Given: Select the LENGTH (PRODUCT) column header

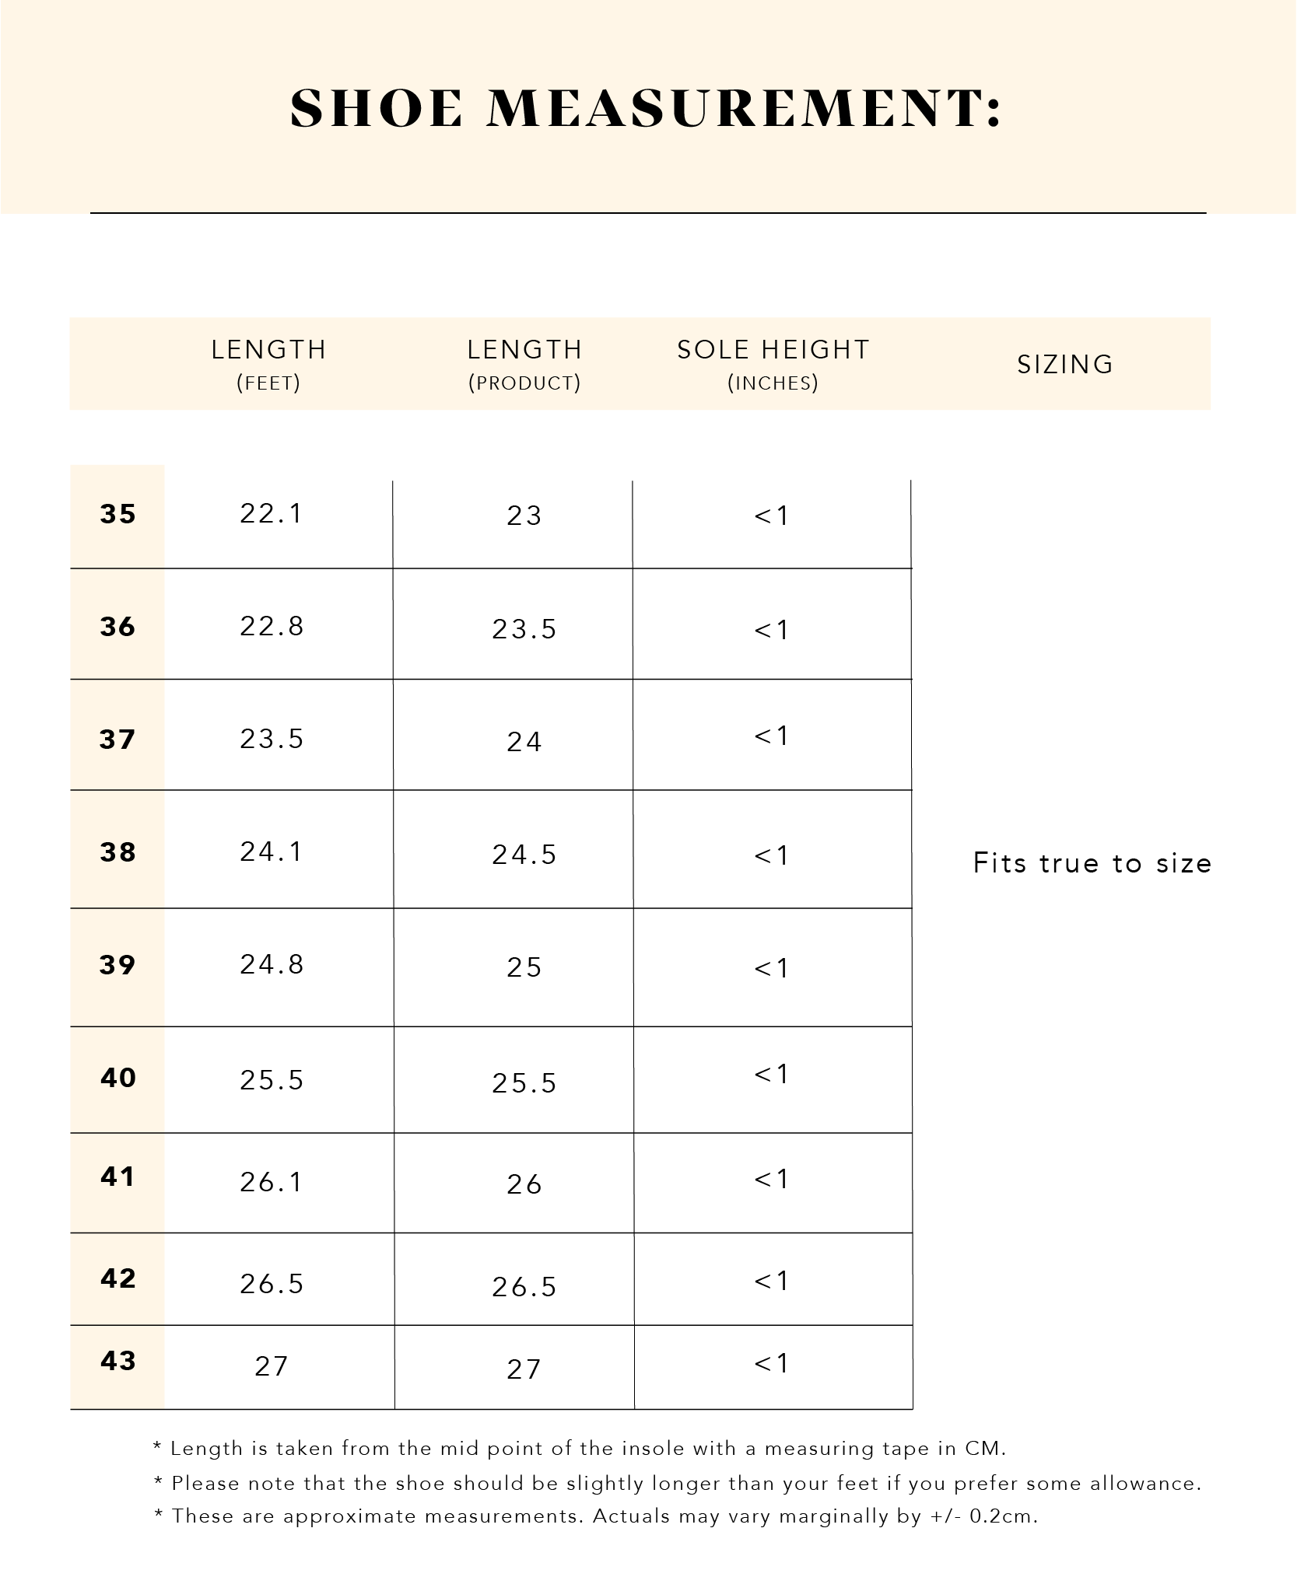Looking at the screenshot, I should pyautogui.click(x=524, y=364).
